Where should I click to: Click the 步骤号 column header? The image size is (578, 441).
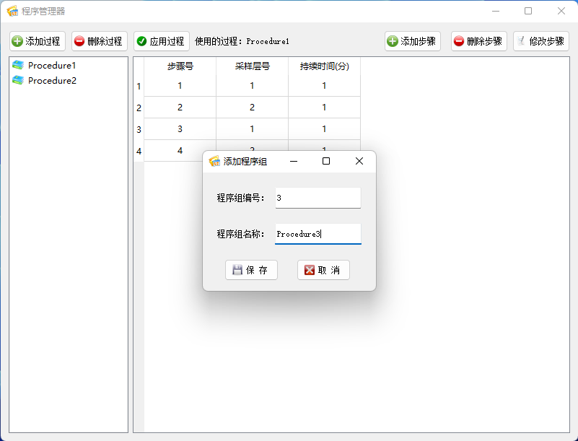point(180,66)
